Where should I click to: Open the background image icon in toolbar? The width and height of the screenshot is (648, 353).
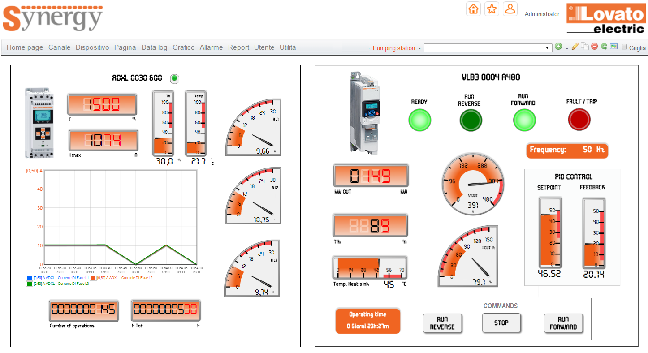(613, 47)
